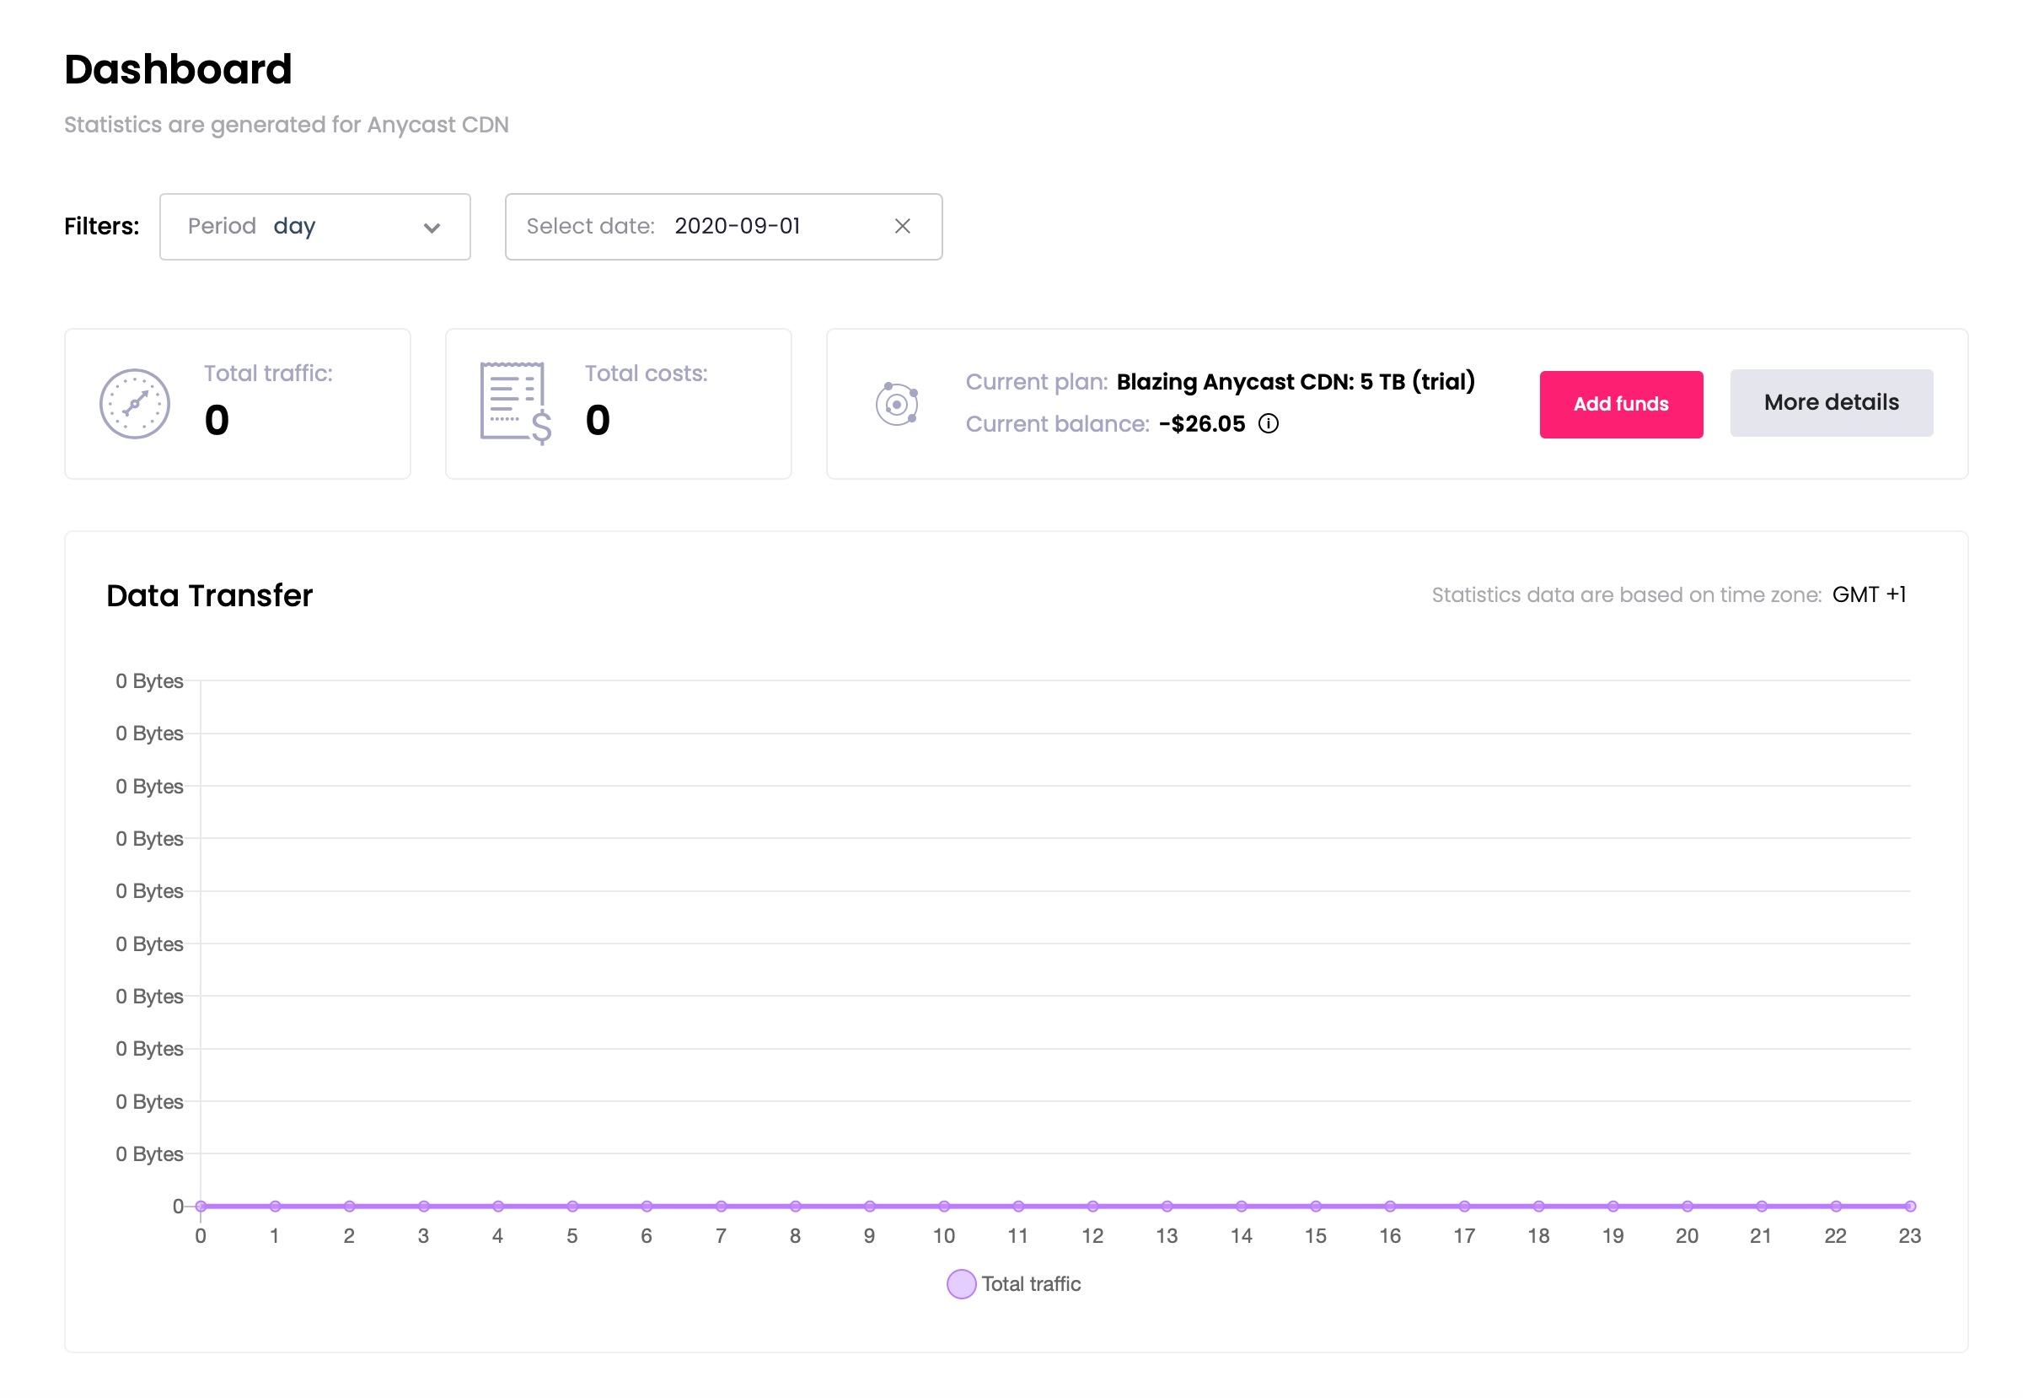Toggle the Total traffic legend swatch
This screenshot has width=2023, height=1398.
point(961,1283)
